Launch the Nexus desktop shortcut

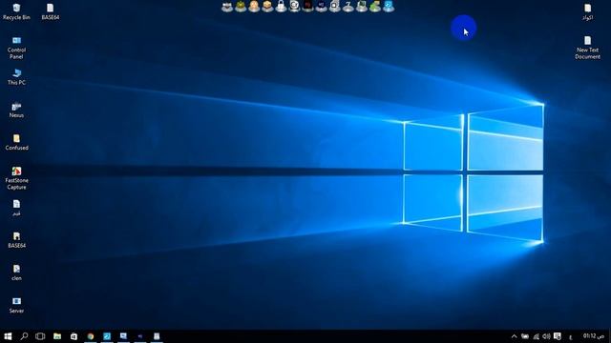(x=16, y=110)
